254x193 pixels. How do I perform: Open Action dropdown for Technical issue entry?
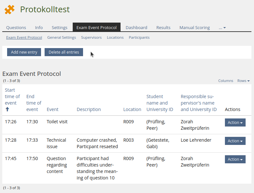pos(235,141)
